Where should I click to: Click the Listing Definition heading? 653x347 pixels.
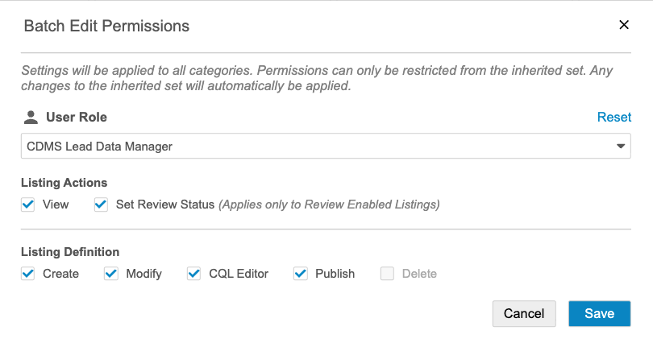click(x=70, y=252)
